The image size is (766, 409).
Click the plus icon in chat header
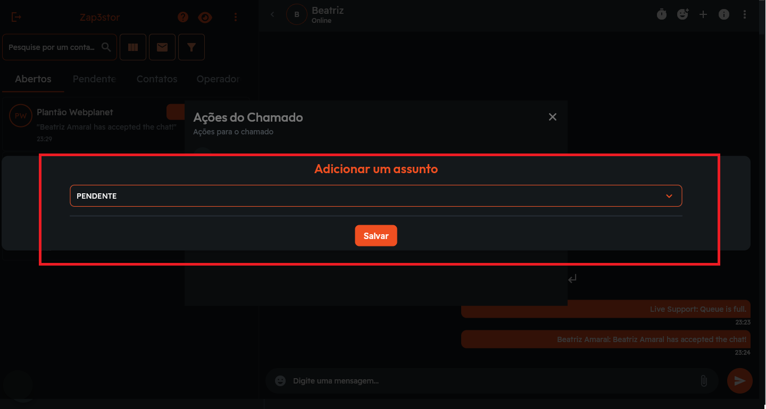point(703,14)
